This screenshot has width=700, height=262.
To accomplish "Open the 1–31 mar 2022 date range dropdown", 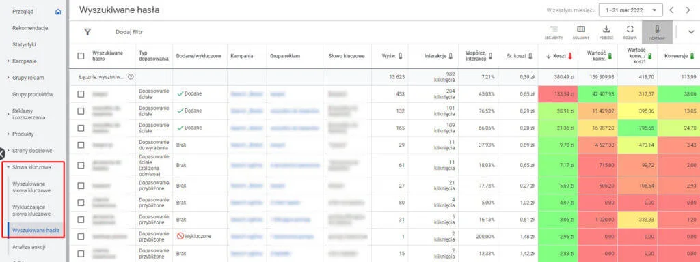I will coord(631,10).
